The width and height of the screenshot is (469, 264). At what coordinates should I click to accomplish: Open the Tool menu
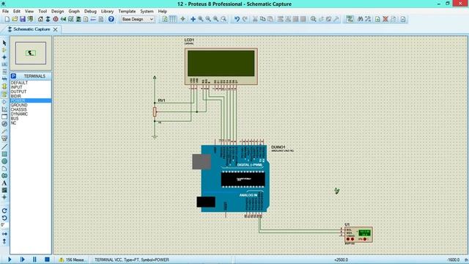point(43,12)
